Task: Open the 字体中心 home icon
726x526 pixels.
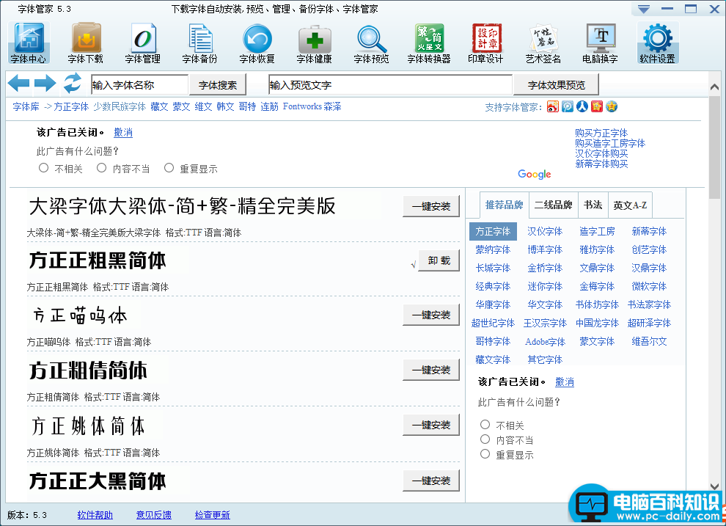Action: 29,43
